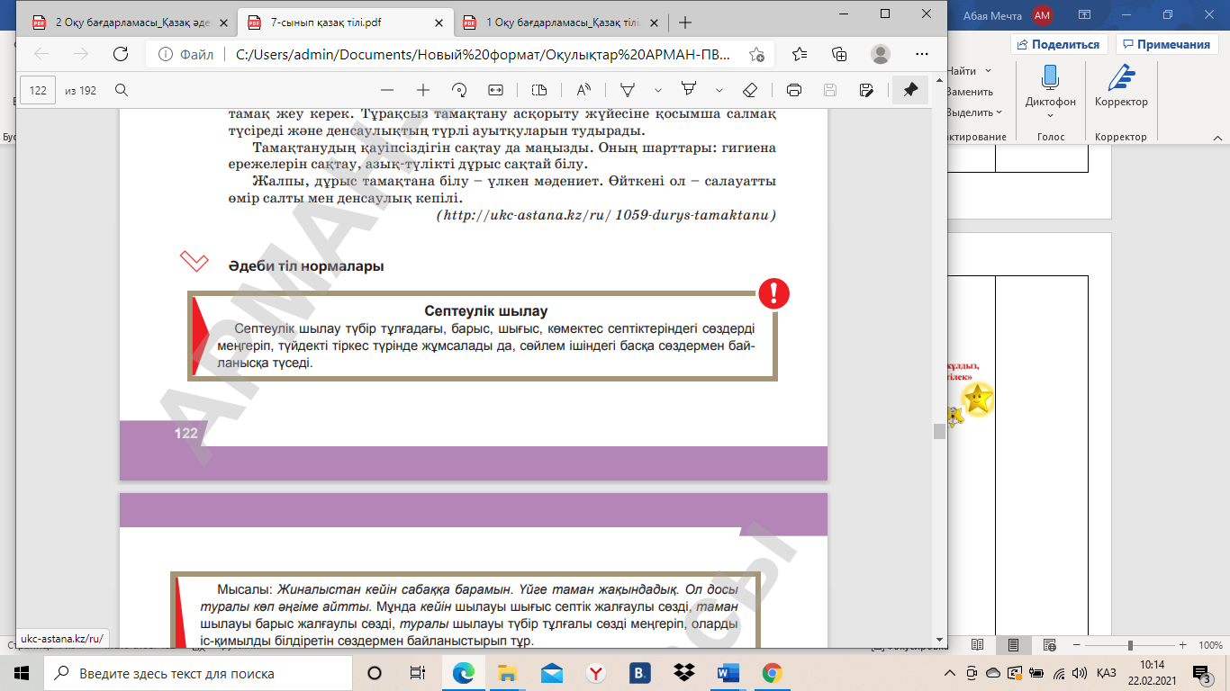Open the ukc-astana.kz durys-tamaktanu link
The width and height of the screenshot is (1230, 691).
pos(606,216)
